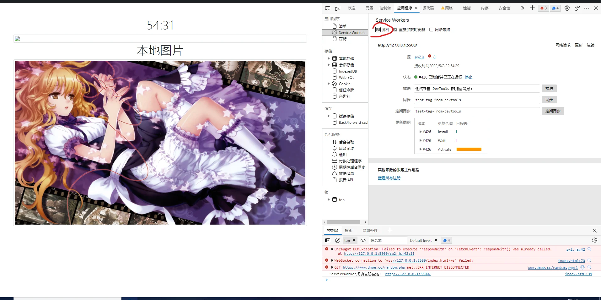Viewport: 601px width, 300px height.
Task: Open the more tabs chevron in DevTools
Action: pyautogui.click(x=523, y=8)
